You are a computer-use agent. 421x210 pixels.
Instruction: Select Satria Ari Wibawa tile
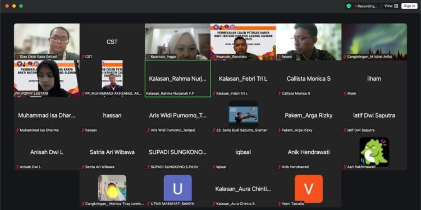(x=112, y=152)
